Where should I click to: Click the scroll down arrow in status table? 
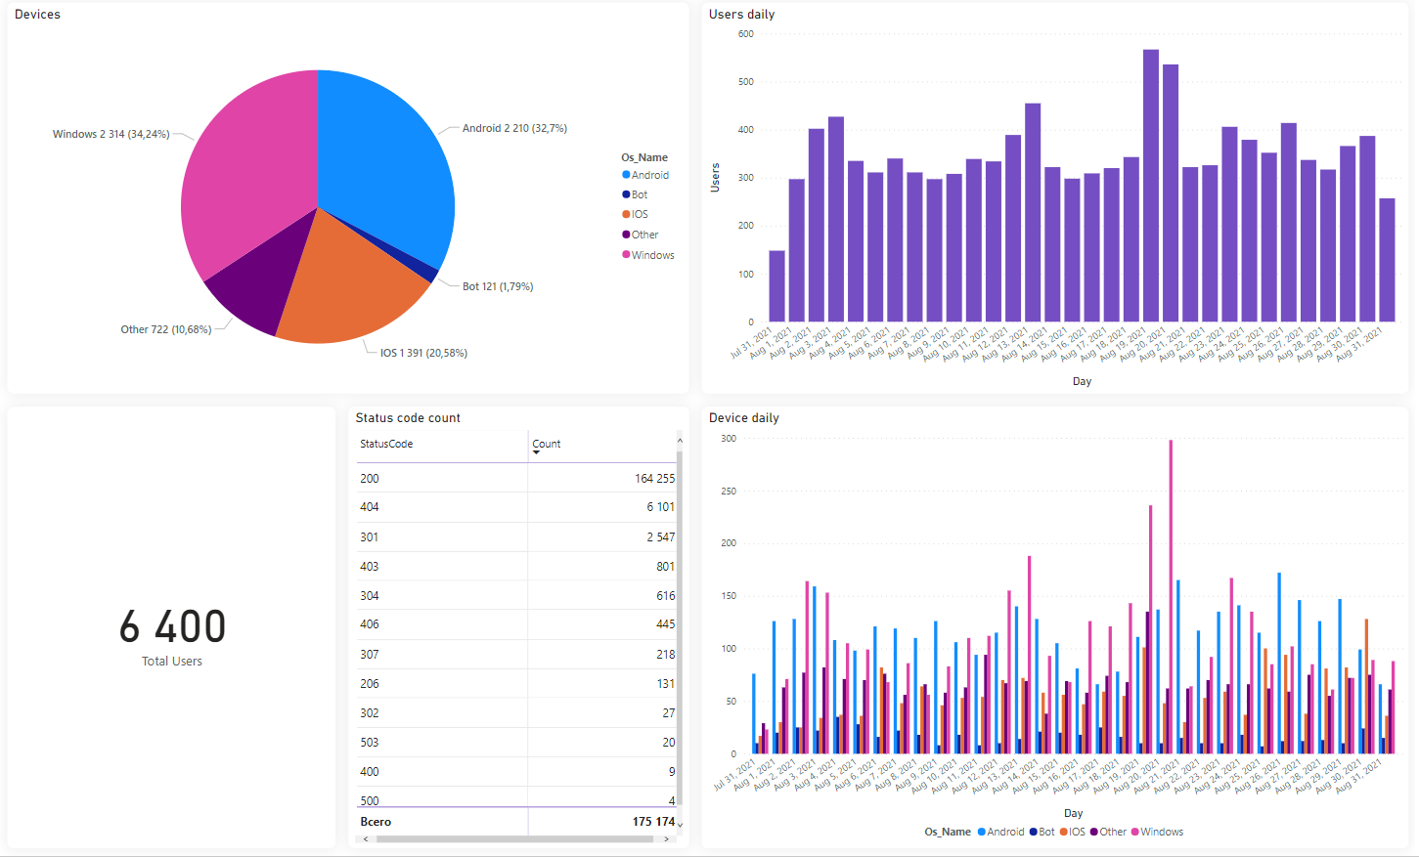(680, 825)
